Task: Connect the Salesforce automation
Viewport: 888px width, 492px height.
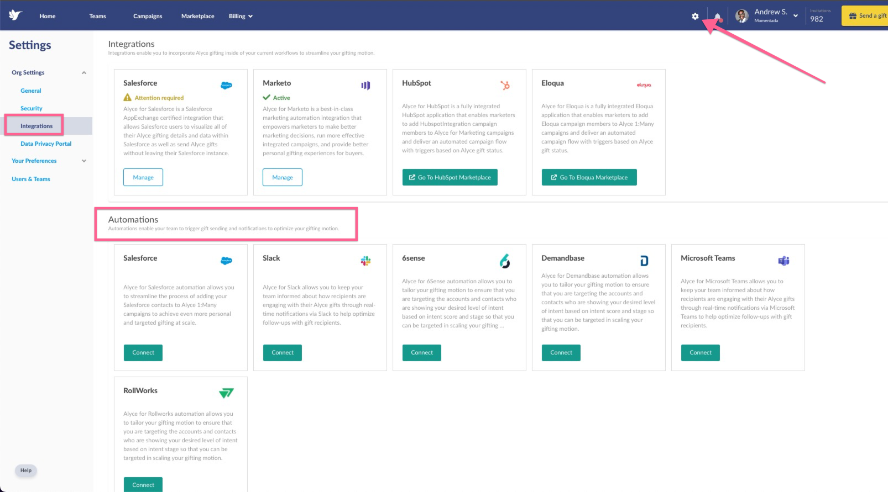Action: [143, 352]
